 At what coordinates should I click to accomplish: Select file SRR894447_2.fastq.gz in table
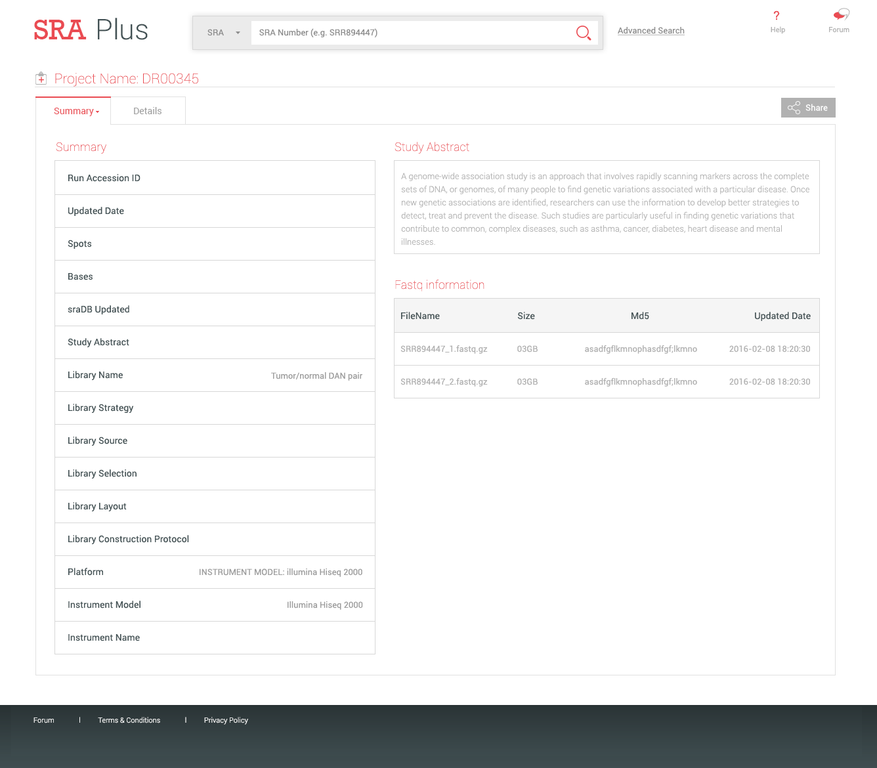click(x=444, y=382)
